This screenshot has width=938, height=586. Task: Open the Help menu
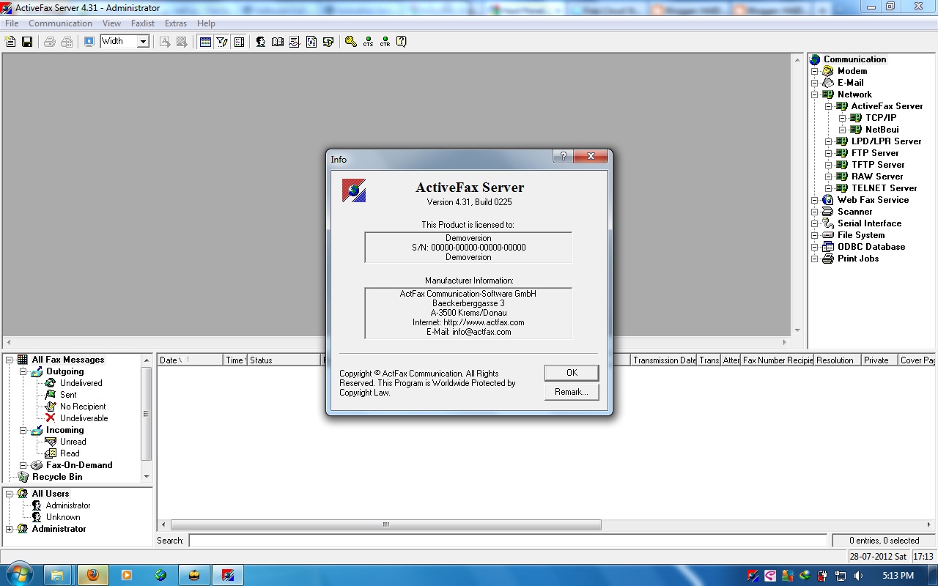(x=206, y=23)
